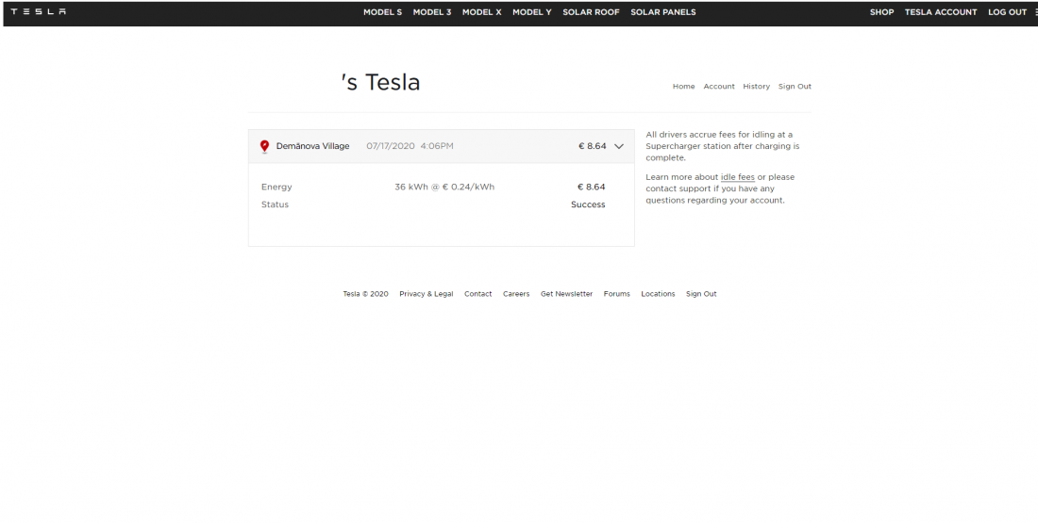
Task: Select Demänova Village location name
Action: [312, 146]
